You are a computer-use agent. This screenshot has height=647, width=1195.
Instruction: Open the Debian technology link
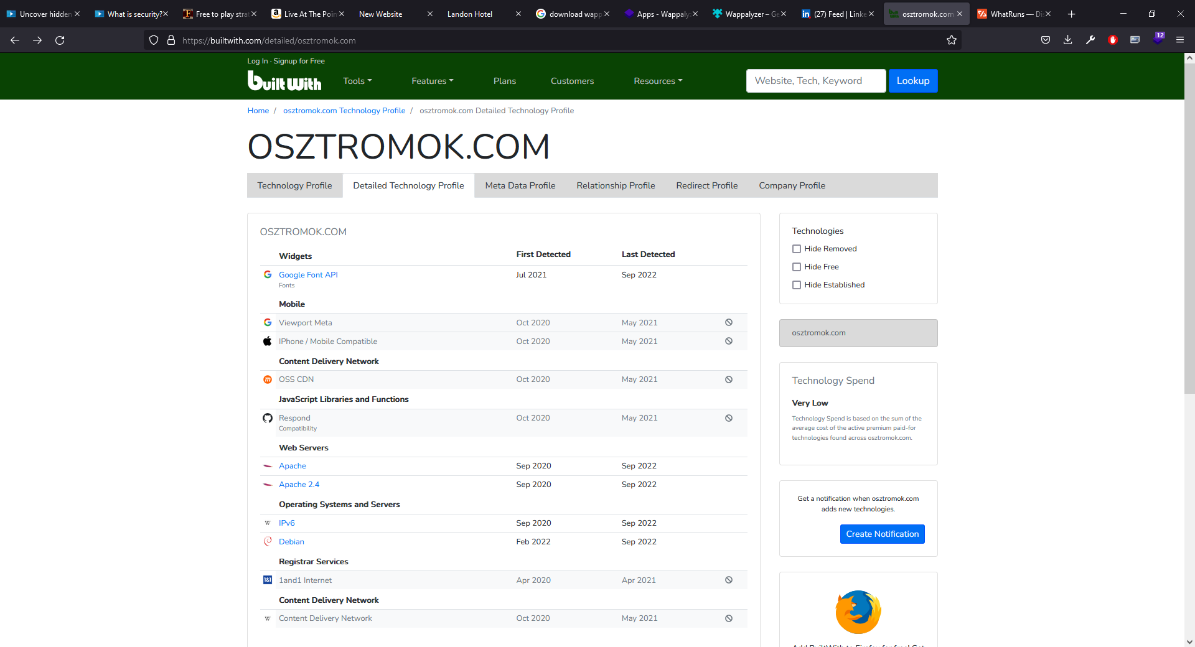point(291,542)
